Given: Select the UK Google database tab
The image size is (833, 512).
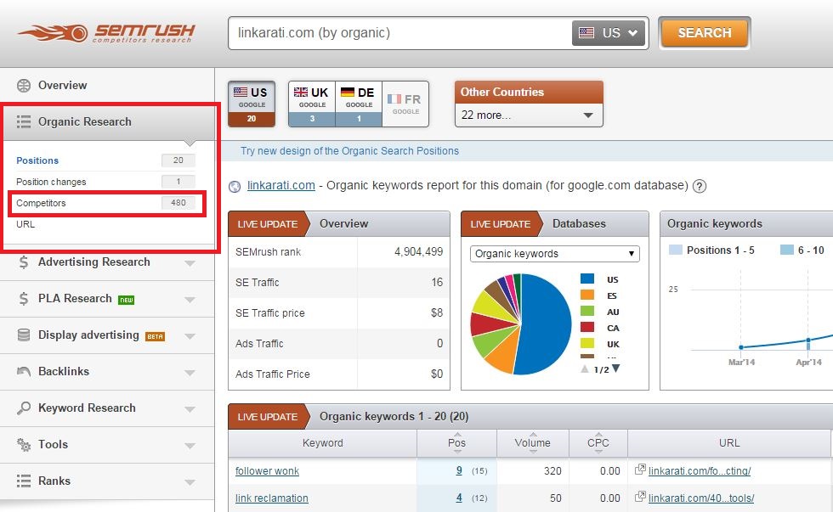Looking at the screenshot, I should point(312,104).
